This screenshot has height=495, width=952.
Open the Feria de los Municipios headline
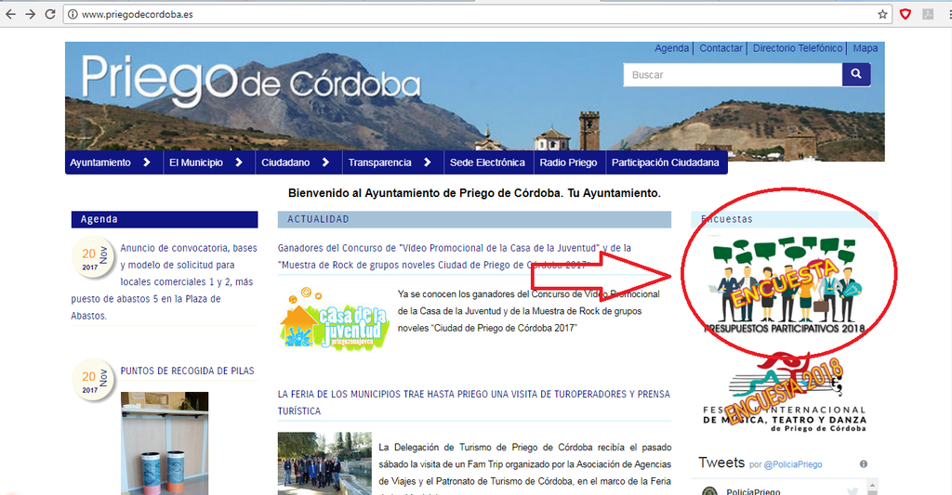click(474, 402)
